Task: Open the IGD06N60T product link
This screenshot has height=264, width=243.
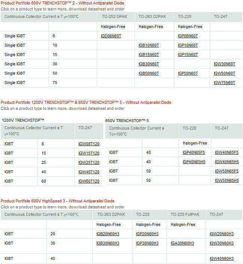Action: pos(111,36)
